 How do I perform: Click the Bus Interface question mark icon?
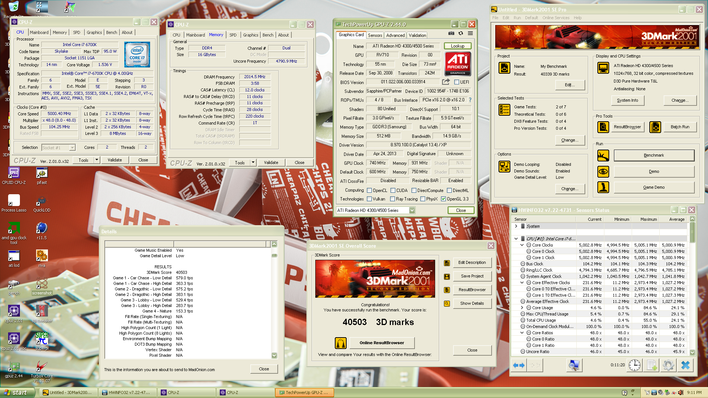point(470,100)
